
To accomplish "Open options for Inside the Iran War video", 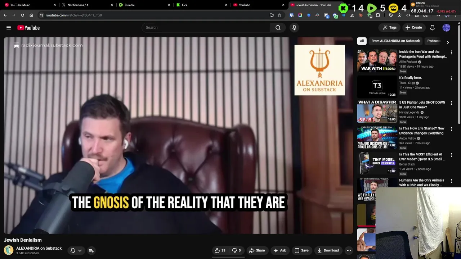I will (x=452, y=53).
